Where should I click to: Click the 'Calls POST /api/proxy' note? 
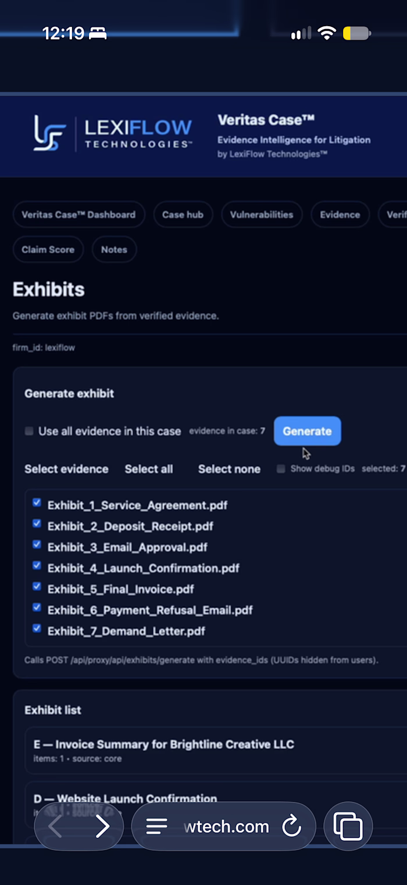201,660
